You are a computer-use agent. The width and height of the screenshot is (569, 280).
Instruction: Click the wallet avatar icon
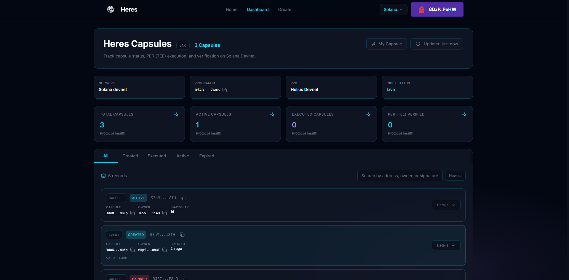click(422, 9)
